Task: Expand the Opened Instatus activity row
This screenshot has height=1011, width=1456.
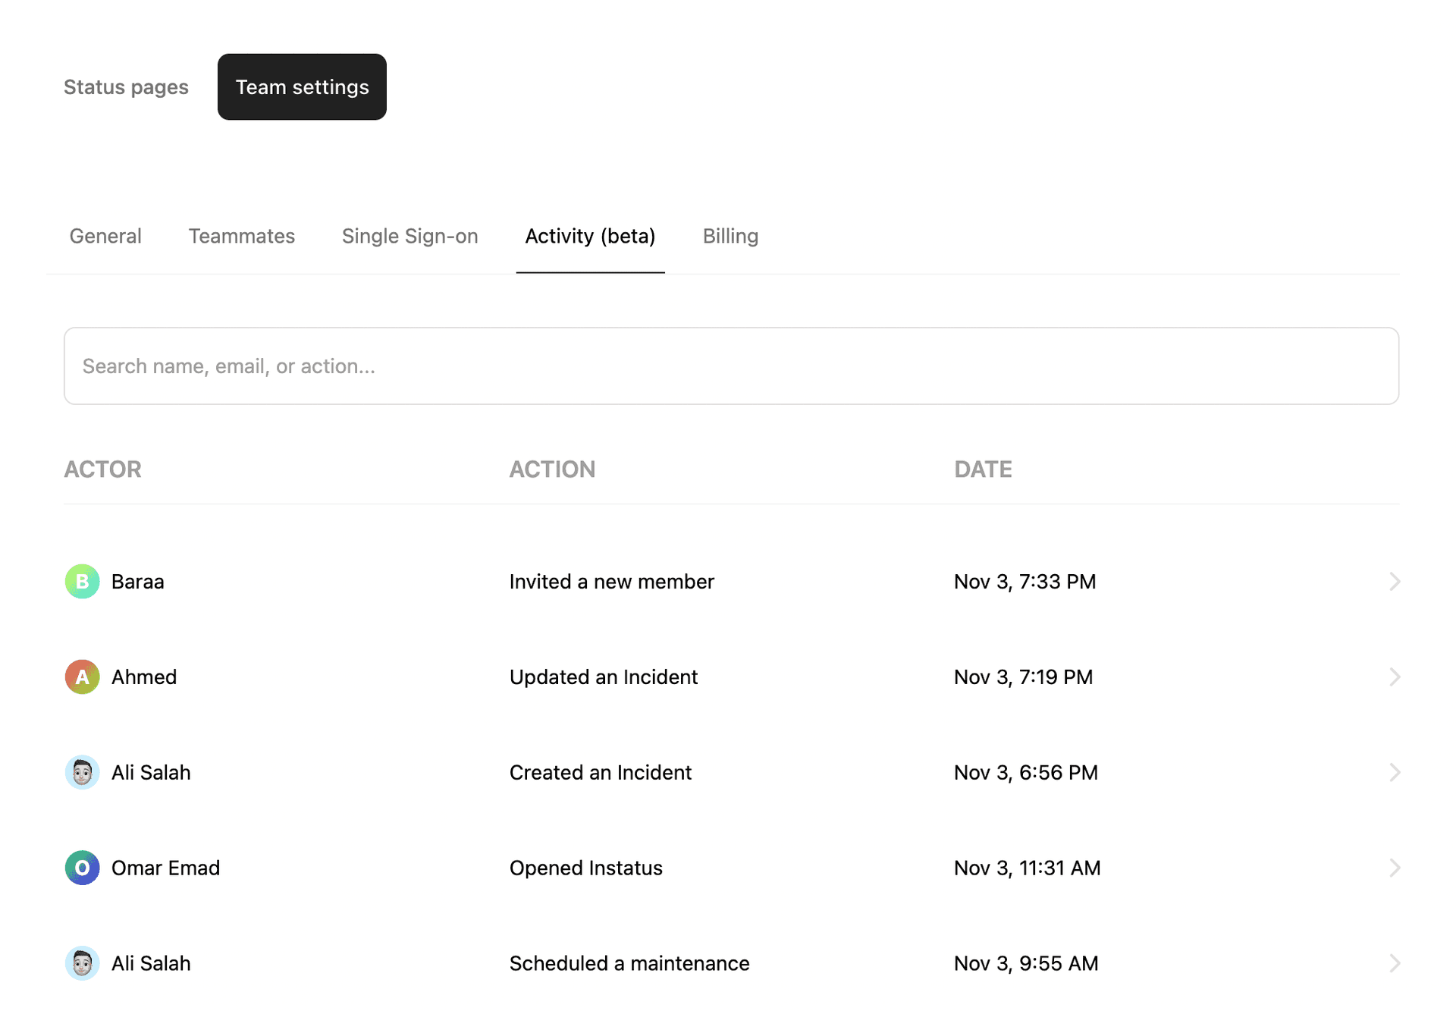Action: click(x=1395, y=868)
